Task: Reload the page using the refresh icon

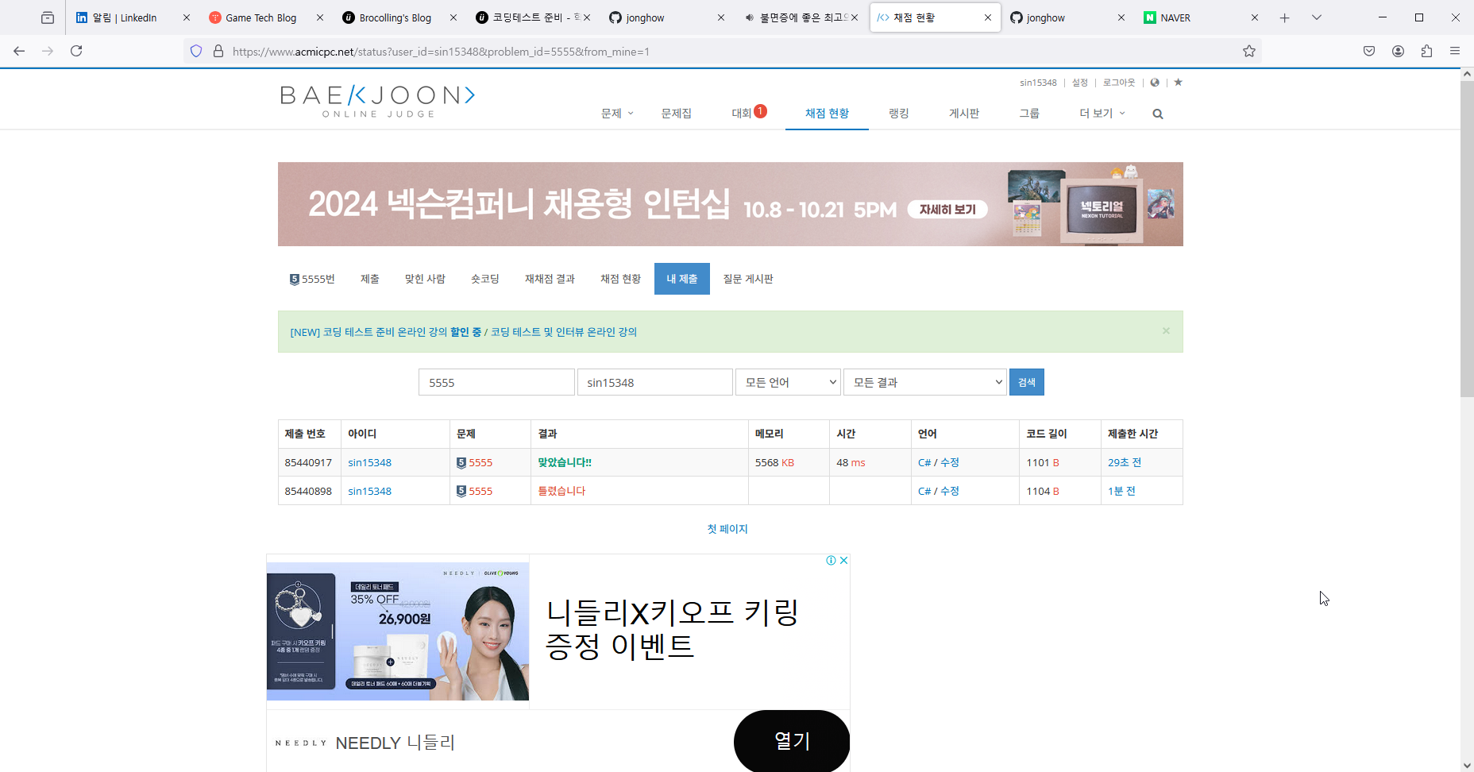Action: tap(76, 52)
